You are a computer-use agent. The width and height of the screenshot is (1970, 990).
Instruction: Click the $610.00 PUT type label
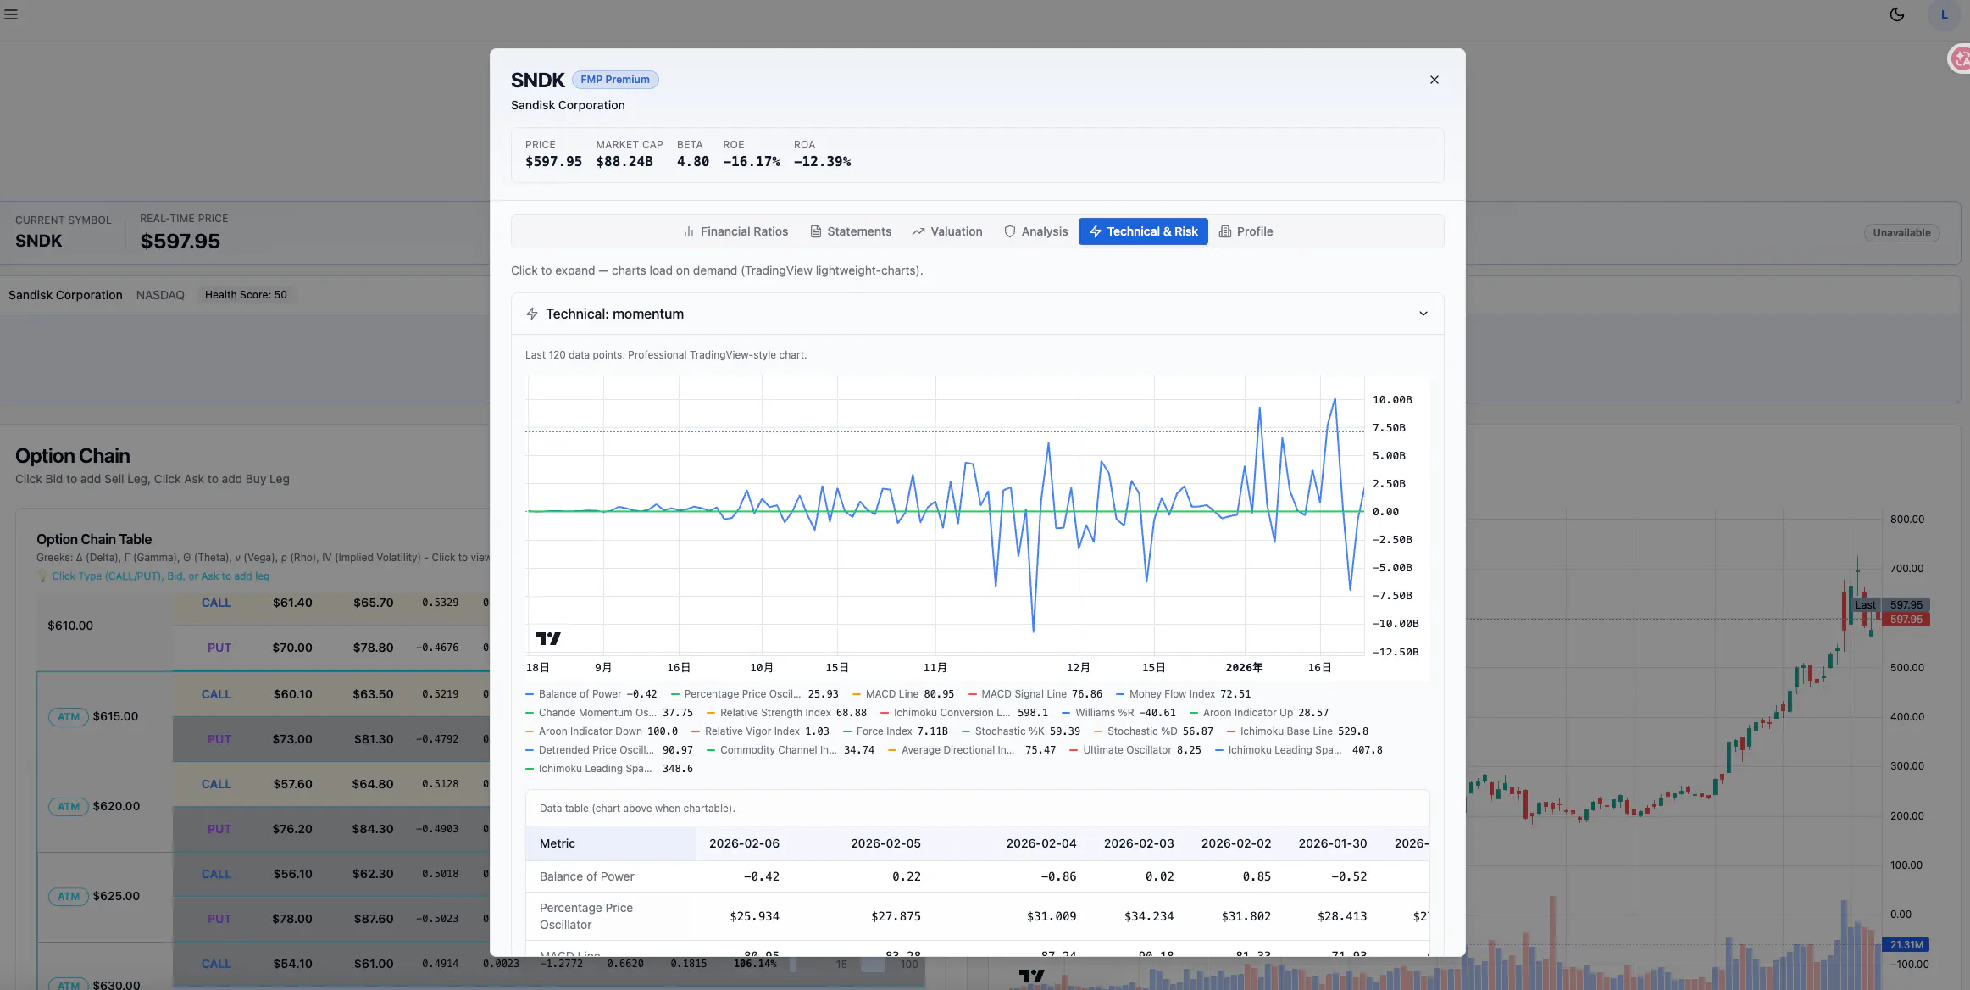point(219,648)
